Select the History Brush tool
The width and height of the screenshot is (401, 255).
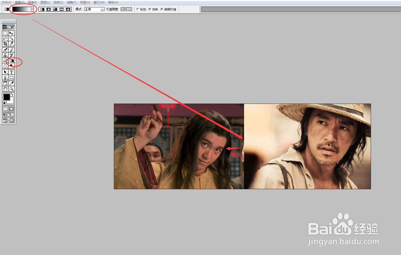tap(12, 55)
